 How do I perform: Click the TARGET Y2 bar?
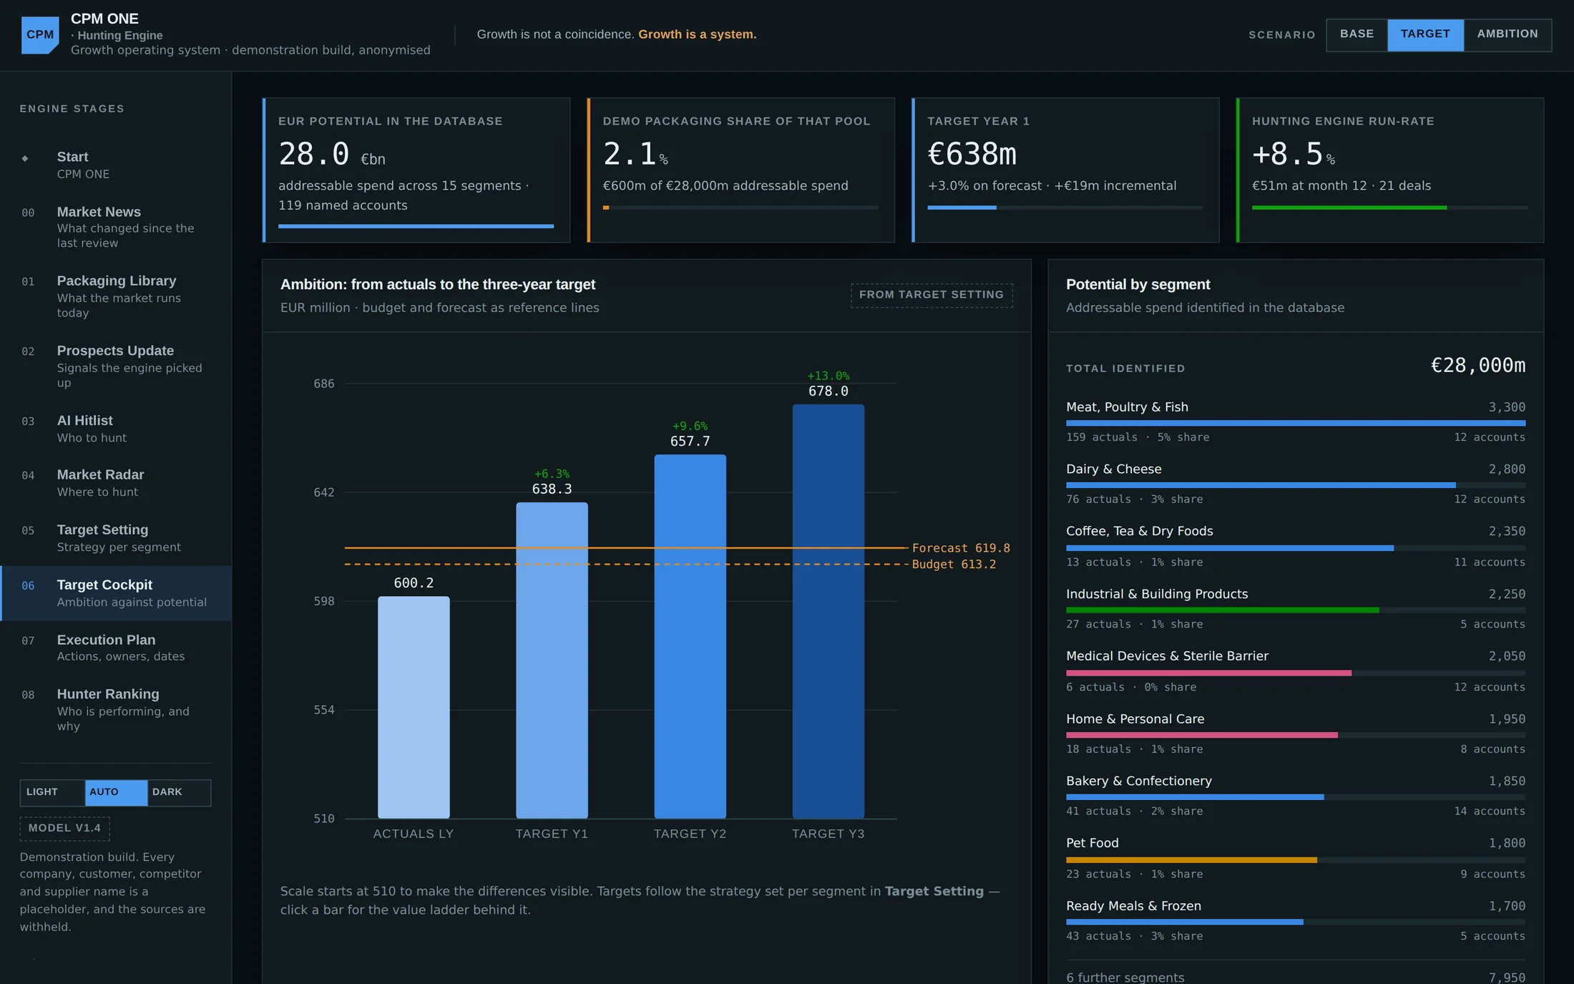690,636
